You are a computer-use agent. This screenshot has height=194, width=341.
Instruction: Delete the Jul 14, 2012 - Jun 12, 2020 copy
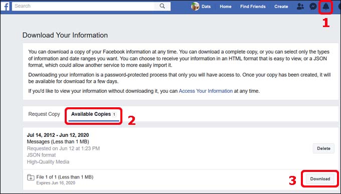tap(323, 148)
